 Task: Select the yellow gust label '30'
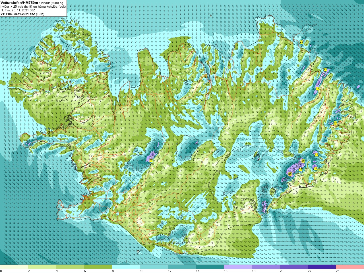300,169
